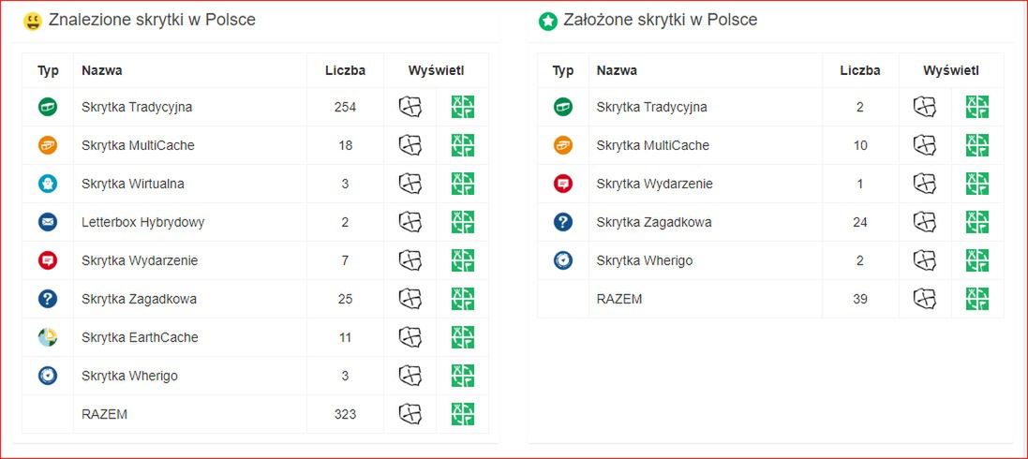Viewport: 1028px width, 459px height.
Task: Open green list icon for found Skrytka Wherigo
Action: pos(463,375)
